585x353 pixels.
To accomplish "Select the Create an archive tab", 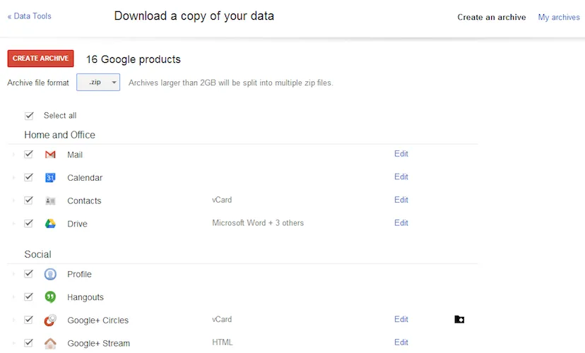I will 491,17.
